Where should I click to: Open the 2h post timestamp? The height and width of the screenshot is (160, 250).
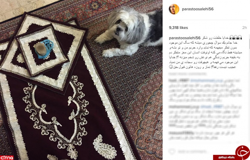[x=244, y=28]
